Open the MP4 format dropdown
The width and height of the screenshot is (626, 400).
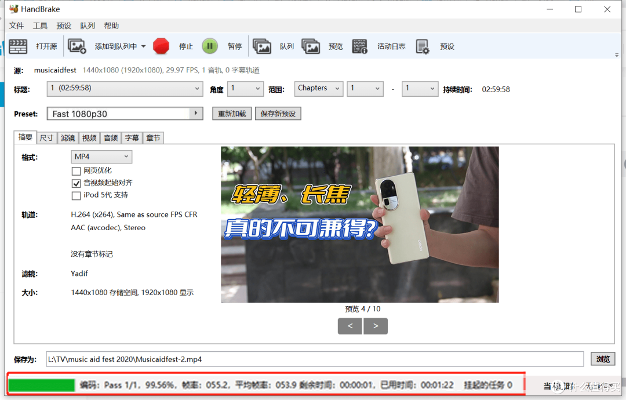101,157
